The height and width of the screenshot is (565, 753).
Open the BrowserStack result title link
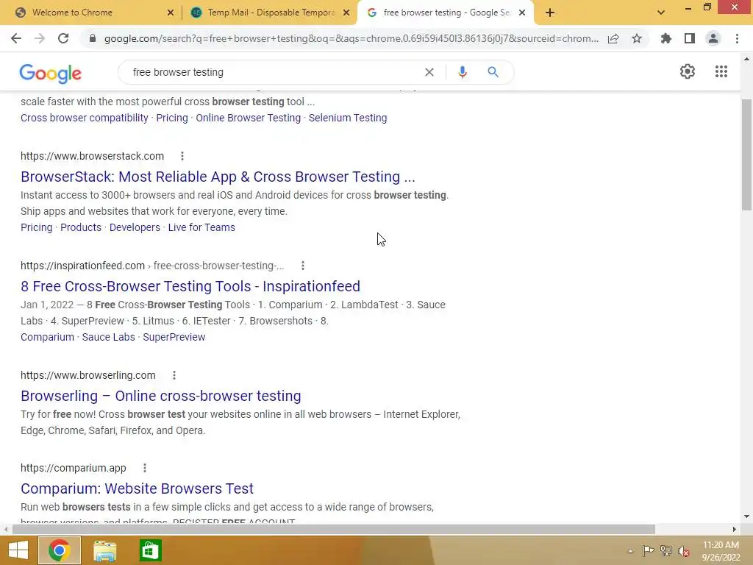218,177
